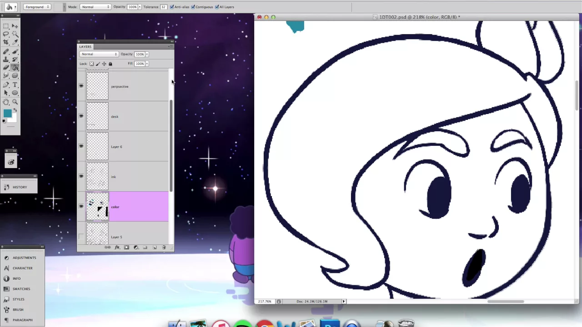Toggle the Anti-alias checkbox
The image size is (582, 327).
pyautogui.click(x=172, y=7)
